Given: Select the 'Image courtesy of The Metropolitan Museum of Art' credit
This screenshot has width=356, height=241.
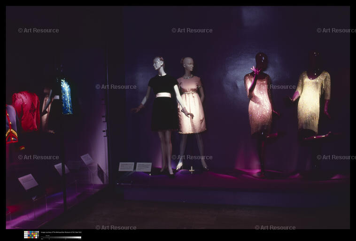Looking at the screenshot, I should pos(61,233).
